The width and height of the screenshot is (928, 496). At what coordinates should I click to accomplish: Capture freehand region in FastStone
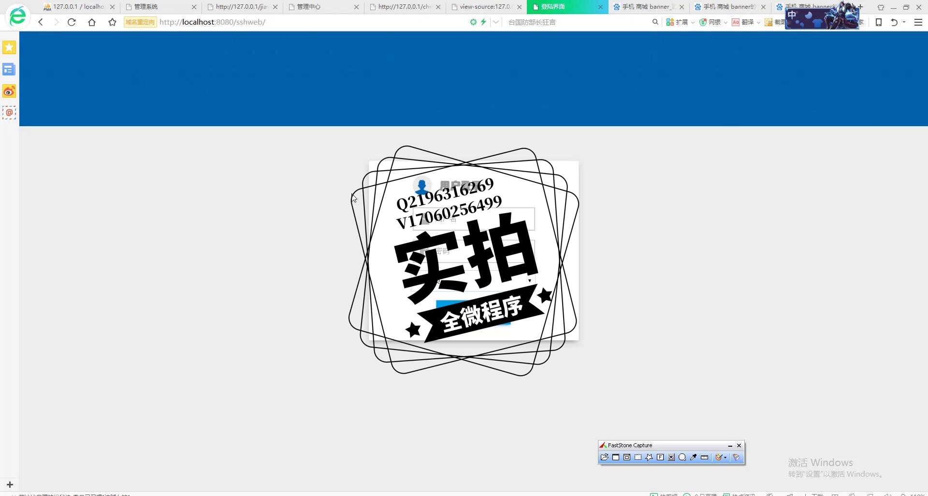649,457
